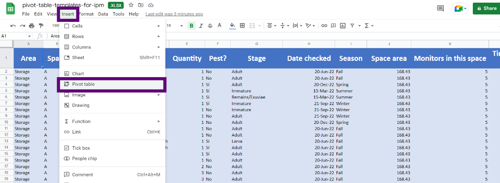Viewport: 500px width, 183px height.
Task: Click the print icon
Action: 32,26
